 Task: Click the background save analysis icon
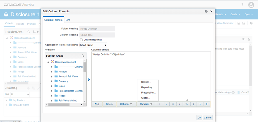click(239, 23)
